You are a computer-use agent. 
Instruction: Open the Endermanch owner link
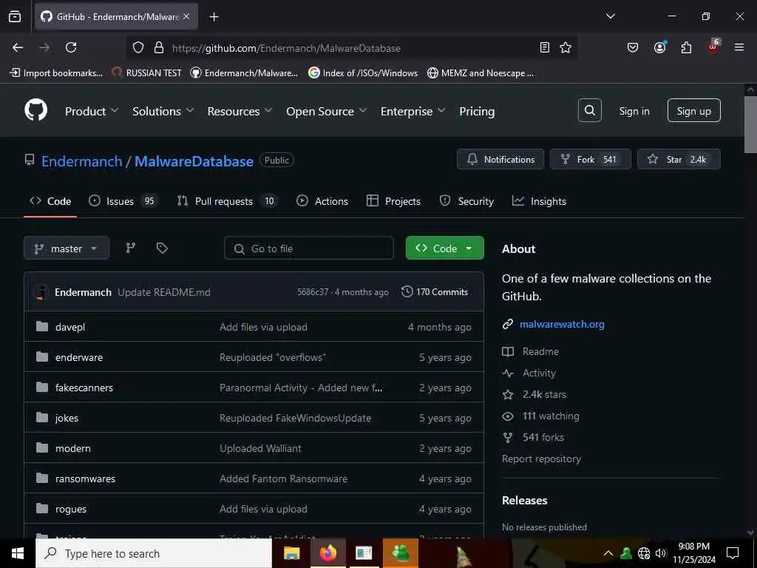pyautogui.click(x=81, y=160)
